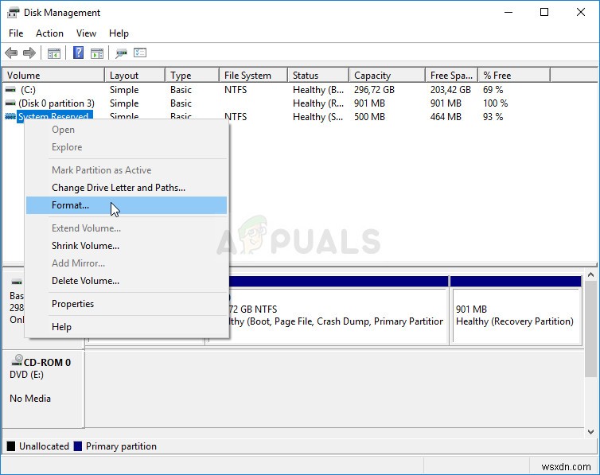Viewport: 600px width, 475px height.
Task: Click the Healthy (S... status cell
Action: tap(318, 117)
